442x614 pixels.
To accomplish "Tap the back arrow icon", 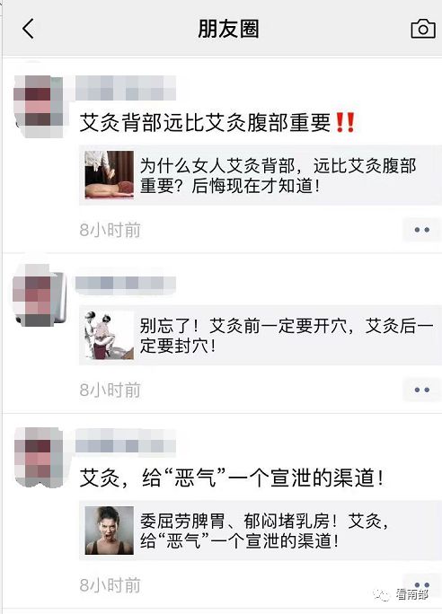I will click(x=28, y=29).
